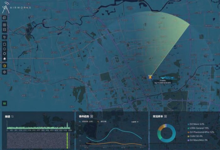
Task: Toggle the dark/light map theme
Action: pyautogui.click(x=4, y=66)
